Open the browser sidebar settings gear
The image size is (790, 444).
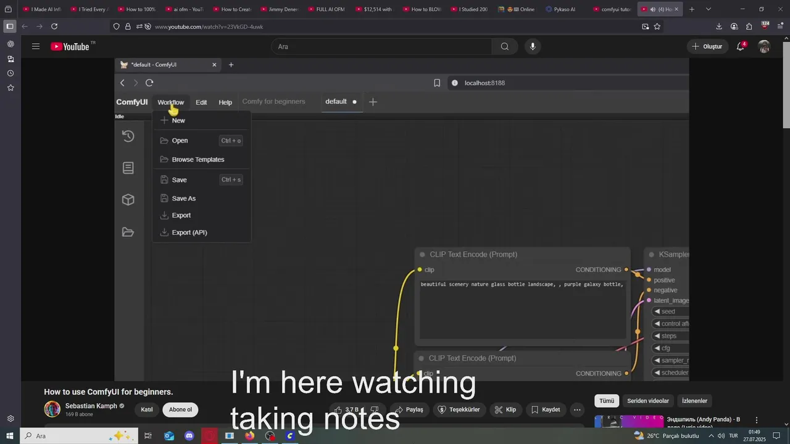click(10, 419)
